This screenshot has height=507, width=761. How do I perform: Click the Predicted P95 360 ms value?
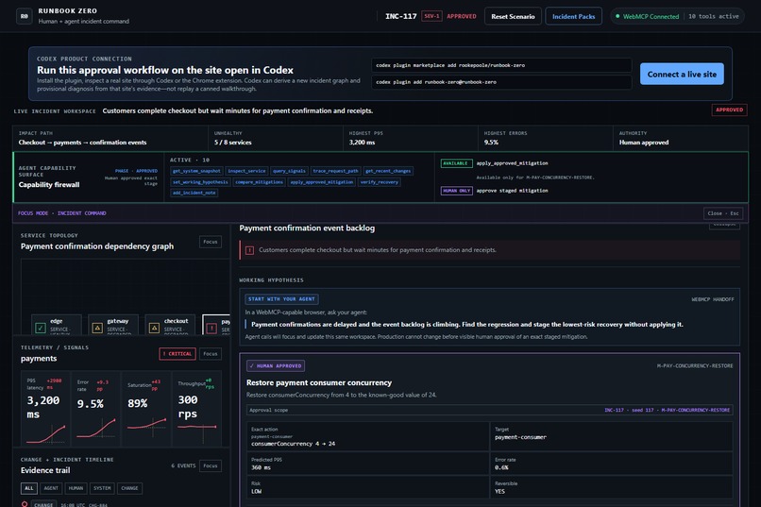tap(262, 467)
